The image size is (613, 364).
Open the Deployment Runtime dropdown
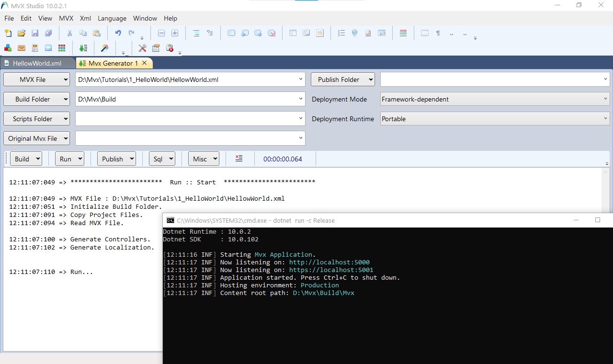click(x=605, y=119)
